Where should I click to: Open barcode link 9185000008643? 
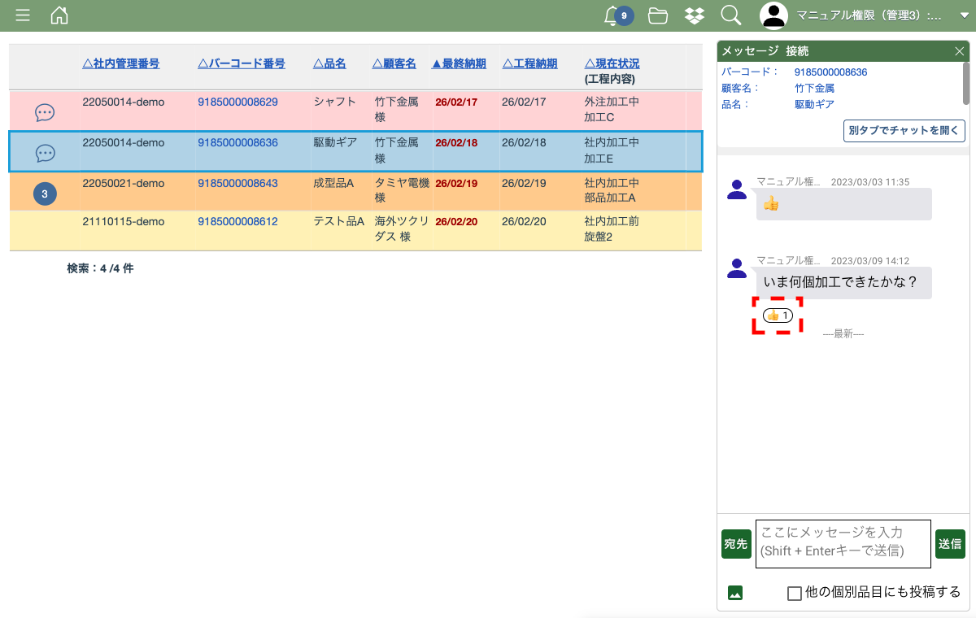237,183
